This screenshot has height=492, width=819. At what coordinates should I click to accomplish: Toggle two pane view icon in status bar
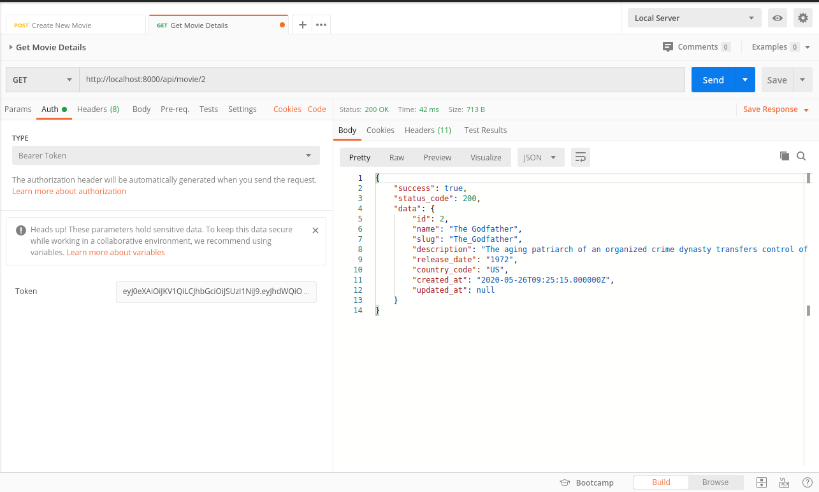coord(761,482)
